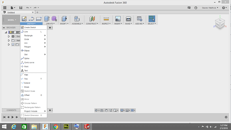Open the data panel grid icon
Viewport: 231px width, 130px height.
click(5, 8)
